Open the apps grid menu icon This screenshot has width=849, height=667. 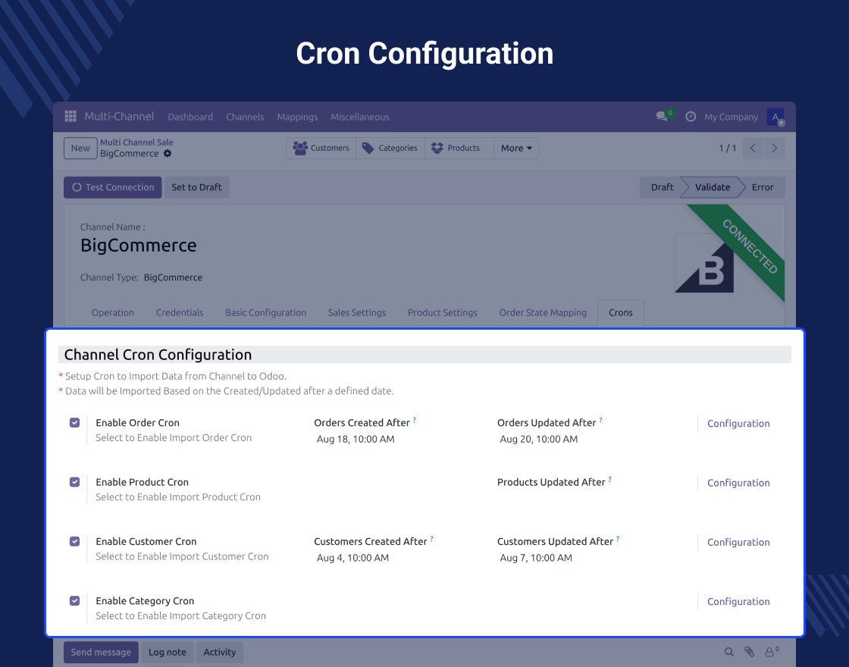70,117
